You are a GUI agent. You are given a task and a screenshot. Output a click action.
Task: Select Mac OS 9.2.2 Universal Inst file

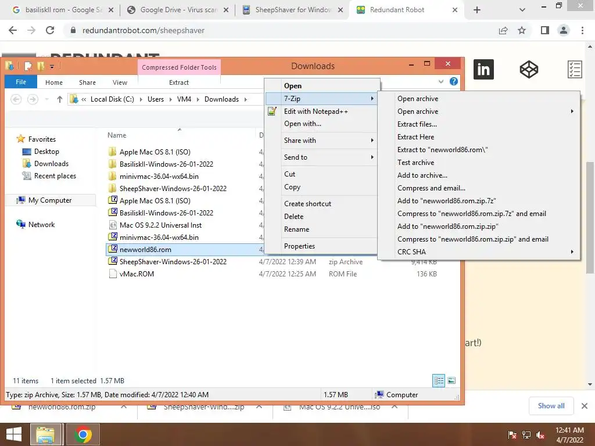[x=160, y=225]
